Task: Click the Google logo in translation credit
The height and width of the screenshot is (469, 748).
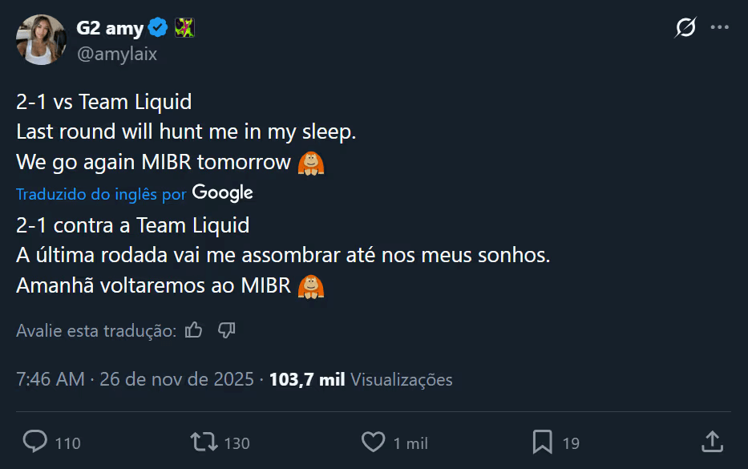Action: tap(222, 192)
